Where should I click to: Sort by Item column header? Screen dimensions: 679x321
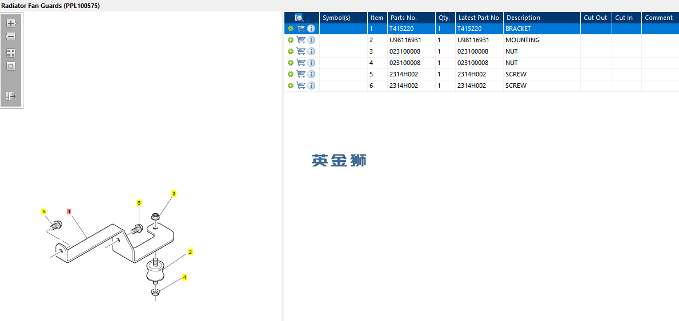(377, 18)
